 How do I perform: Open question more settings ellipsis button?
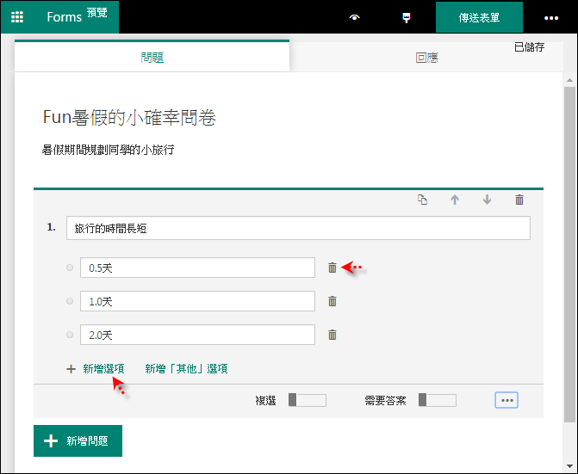(x=507, y=400)
